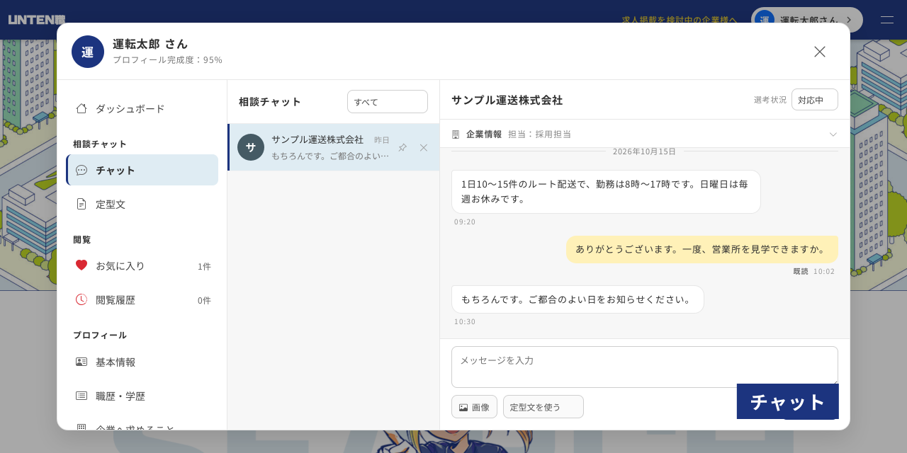Open the サンプル運送株式会社 conversation row

(x=334, y=147)
